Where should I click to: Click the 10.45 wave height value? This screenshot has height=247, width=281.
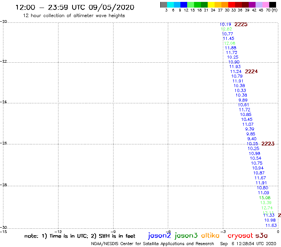247,119
